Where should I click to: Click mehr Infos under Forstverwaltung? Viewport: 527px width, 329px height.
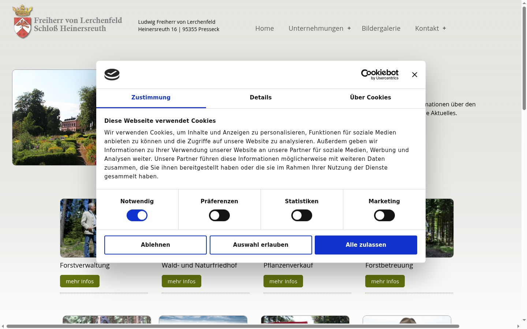pyautogui.click(x=80, y=281)
